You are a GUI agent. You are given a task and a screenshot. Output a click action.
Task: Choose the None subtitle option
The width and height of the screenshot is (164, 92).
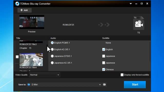(x=108, y=43)
